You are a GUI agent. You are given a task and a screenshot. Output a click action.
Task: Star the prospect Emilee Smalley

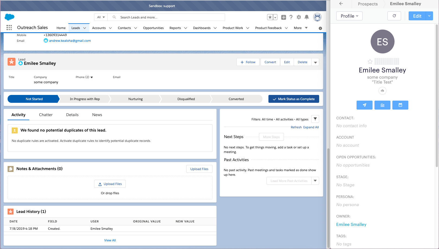(x=370, y=62)
